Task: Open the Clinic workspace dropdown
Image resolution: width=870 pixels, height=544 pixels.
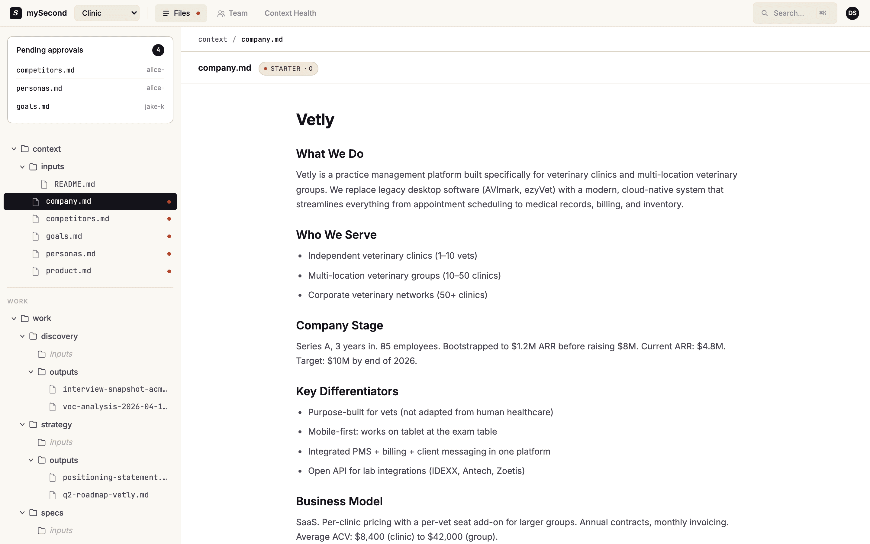Action: pyautogui.click(x=107, y=13)
